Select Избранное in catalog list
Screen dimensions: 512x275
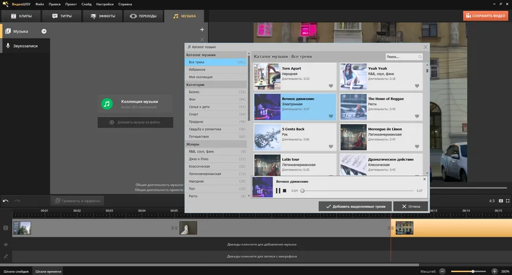click(x=216, y=69)
